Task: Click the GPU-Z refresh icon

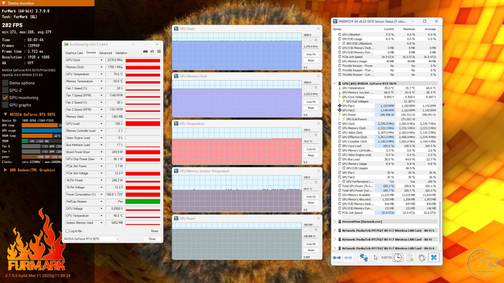Action: click(x=152, y=52)
